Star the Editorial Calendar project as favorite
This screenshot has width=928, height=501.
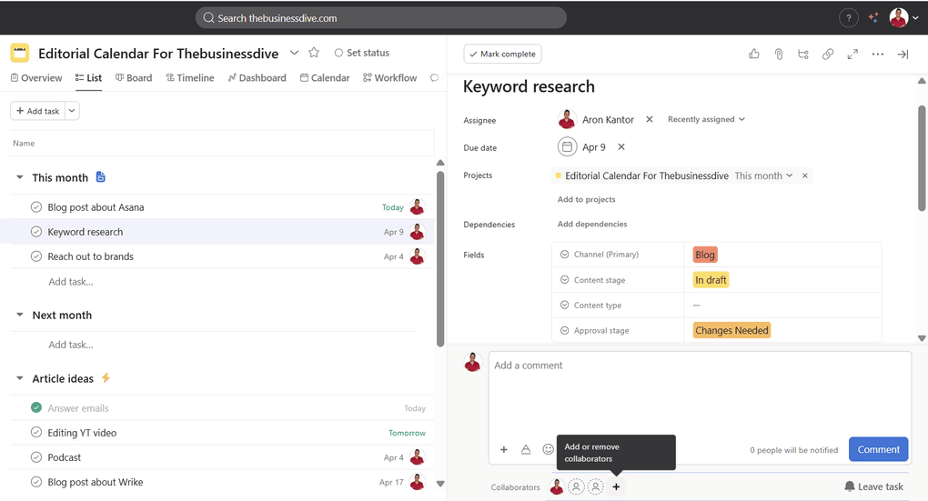[314, 53]
